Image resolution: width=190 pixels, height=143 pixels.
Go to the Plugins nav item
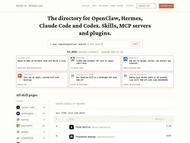point(104,6)
